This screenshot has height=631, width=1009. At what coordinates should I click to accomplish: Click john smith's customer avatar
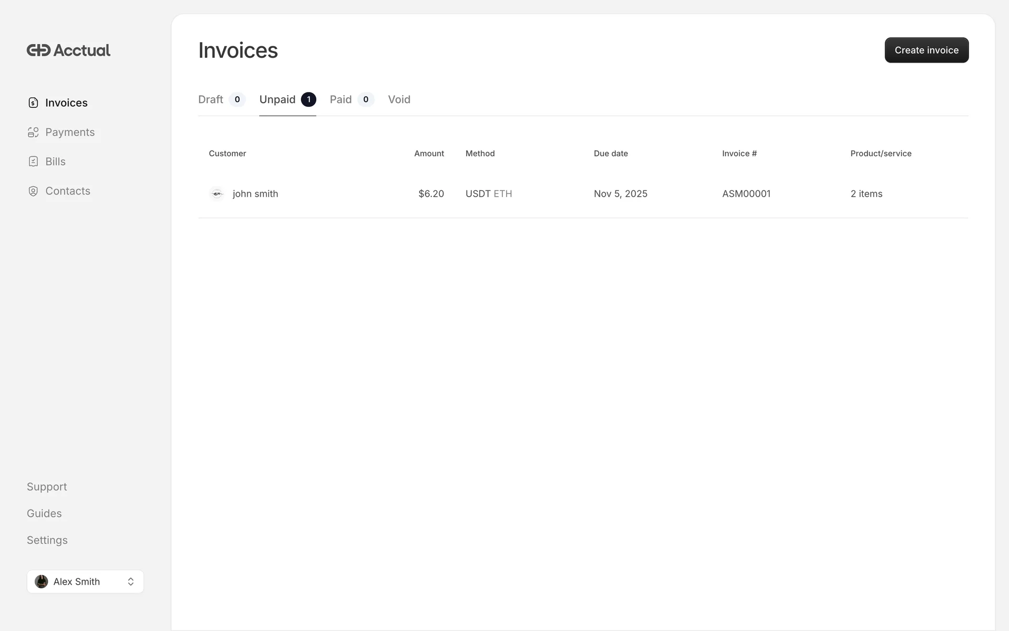(x=217, y=194)
